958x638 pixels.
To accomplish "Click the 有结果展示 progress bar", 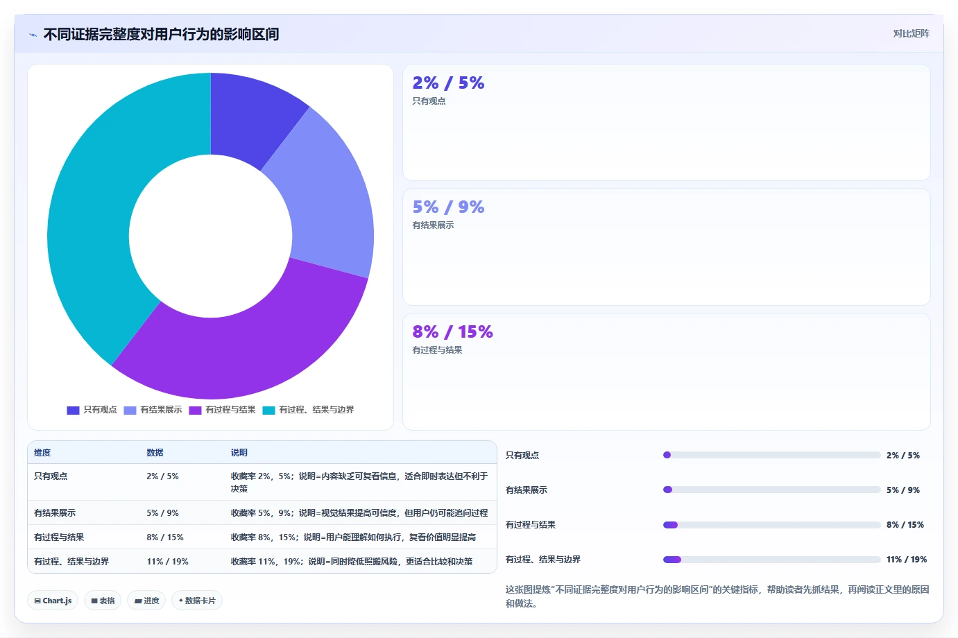I will point(772,490).
